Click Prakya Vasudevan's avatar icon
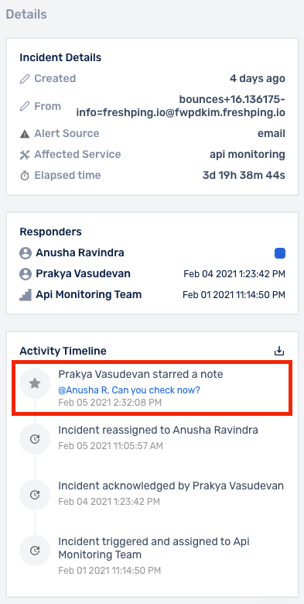This screenshot has height=604, width=304. point(26,274)
